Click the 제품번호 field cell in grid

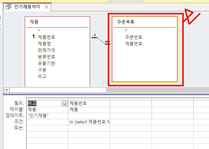pos(89,103)
